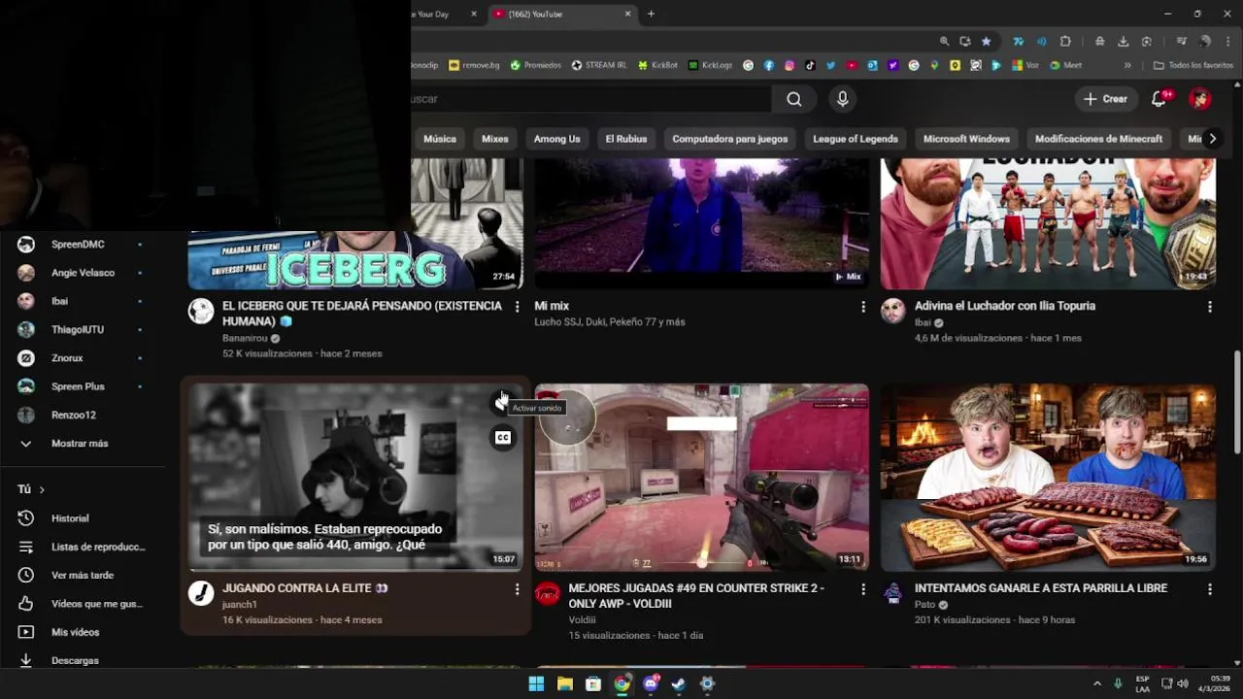Screen dimensions: 1243x699
Task: Open the Windows Start menu
Action: 536,683
